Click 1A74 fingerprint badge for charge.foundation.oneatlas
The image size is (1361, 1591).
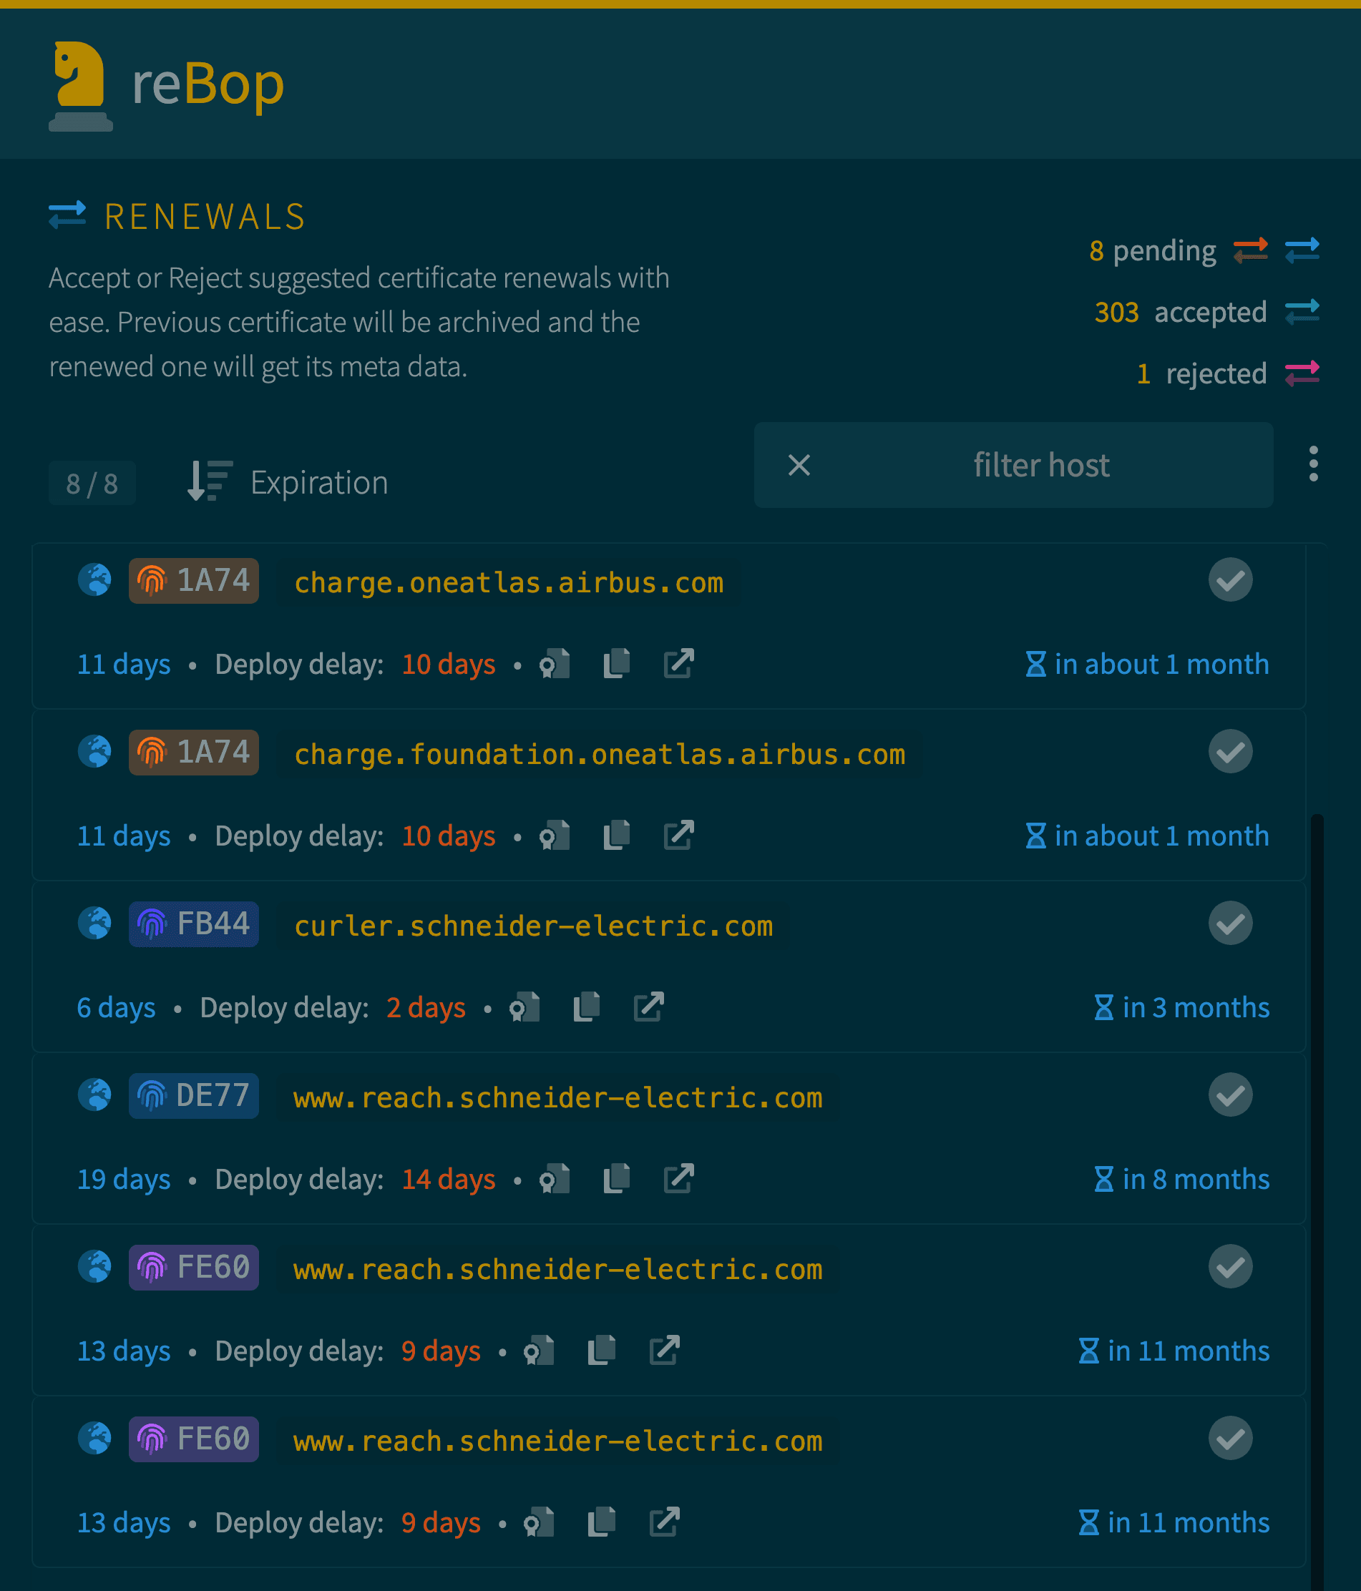tap(193, 753)
